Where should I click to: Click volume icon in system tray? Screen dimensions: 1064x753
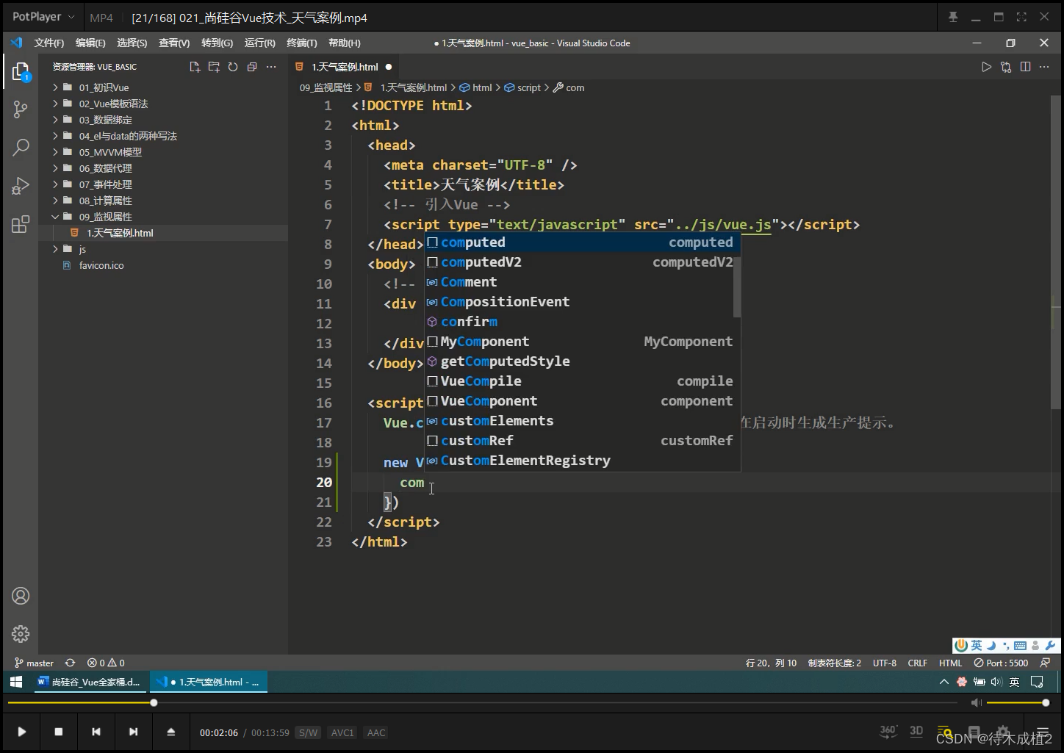[996, 682]
